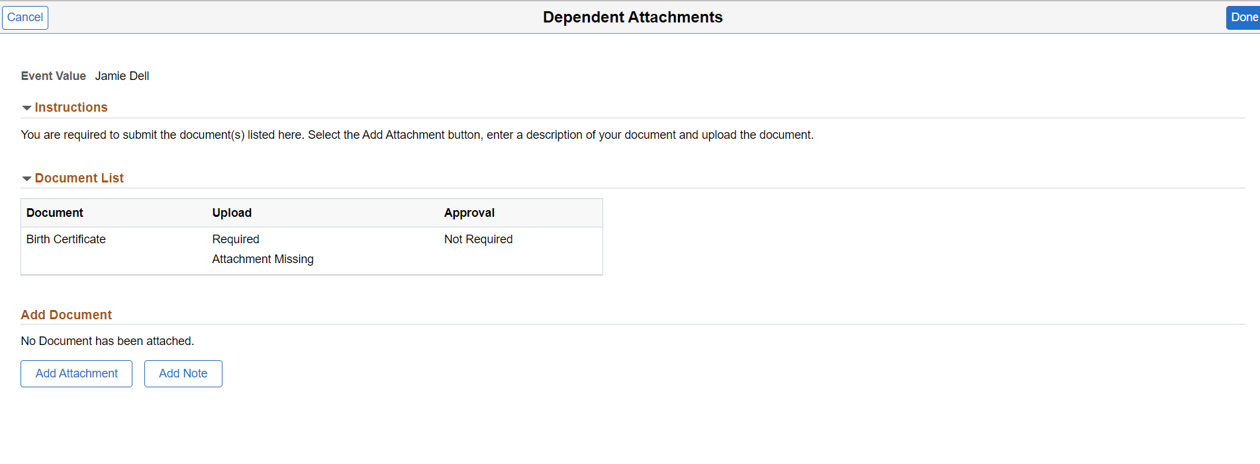Click the No Document has been attached message
Screen dimensions: 1260x464
tap(107, 341)
